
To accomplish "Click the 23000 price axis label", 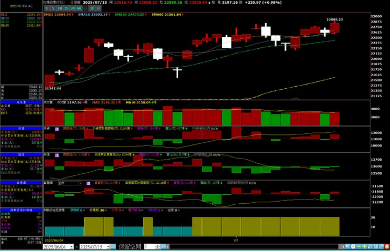I will (x=376, y=16).
